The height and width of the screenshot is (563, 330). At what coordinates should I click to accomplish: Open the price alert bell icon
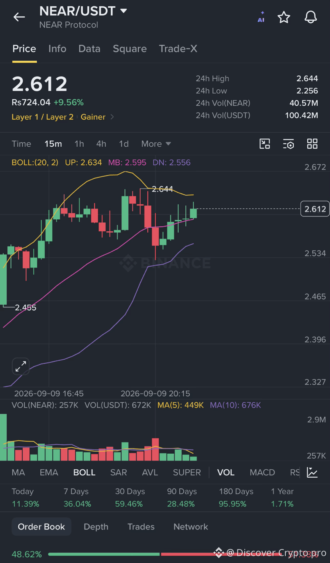310,17
